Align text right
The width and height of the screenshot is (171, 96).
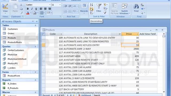49,9
